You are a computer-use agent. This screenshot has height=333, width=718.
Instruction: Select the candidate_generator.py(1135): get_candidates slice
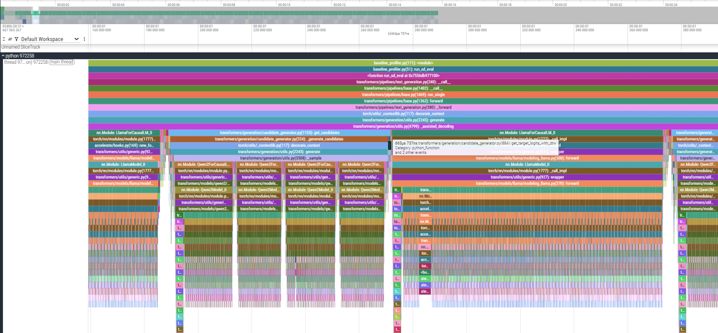(280, 133)
